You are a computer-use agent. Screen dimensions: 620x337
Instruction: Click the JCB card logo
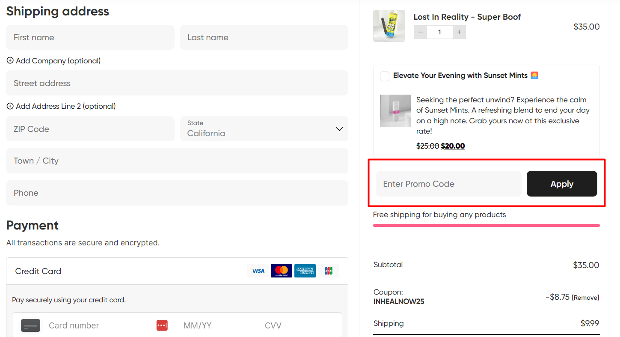point(329,271)
